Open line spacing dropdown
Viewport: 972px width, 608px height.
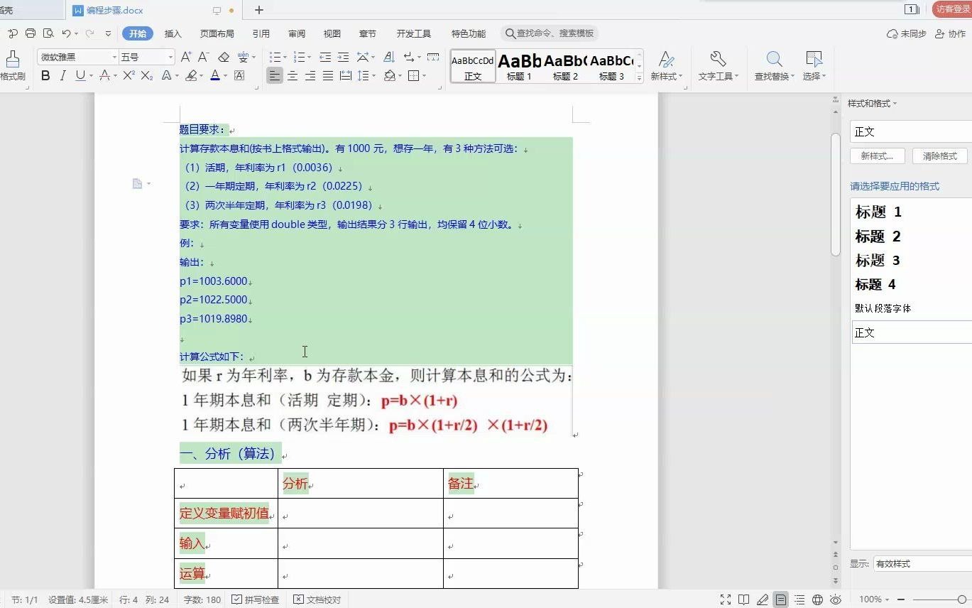point(373,75)
